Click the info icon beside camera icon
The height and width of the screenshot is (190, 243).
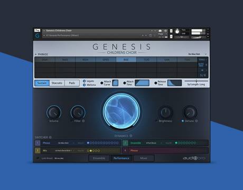point(165,31)
